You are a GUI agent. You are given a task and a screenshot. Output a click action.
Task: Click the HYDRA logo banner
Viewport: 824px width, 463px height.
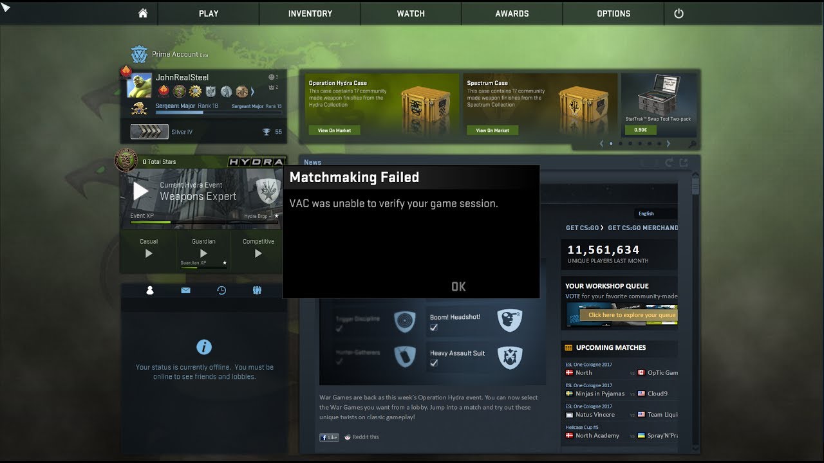[x=256, y=162]
